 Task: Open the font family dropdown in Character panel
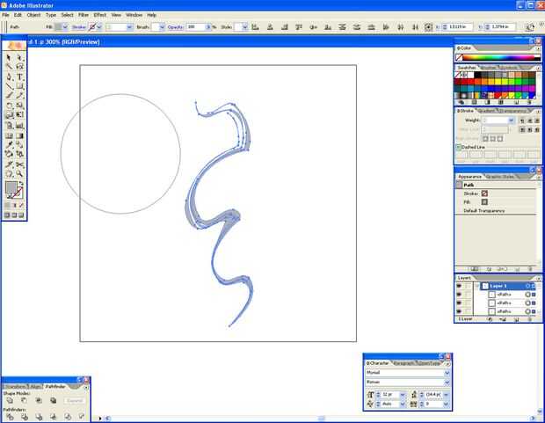click(x=447, y=373)
